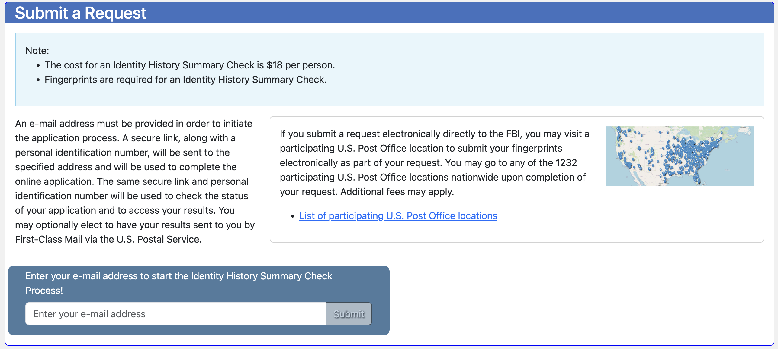Select the Enter your e-mail address placeholder text
Screen dimensions: 778x349
tap(89, 313)
